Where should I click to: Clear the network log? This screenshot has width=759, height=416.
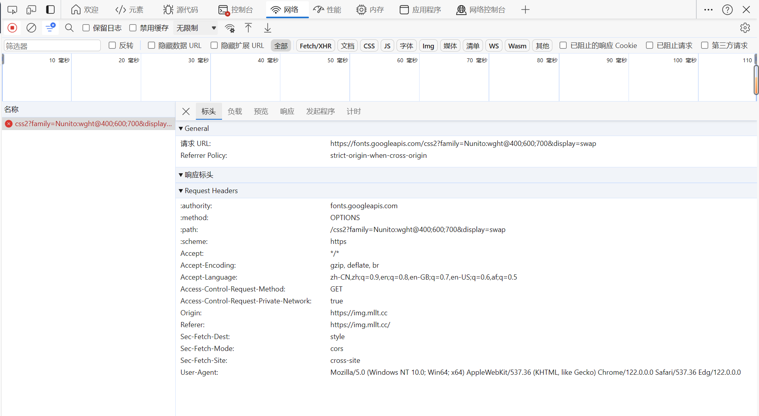31,28
